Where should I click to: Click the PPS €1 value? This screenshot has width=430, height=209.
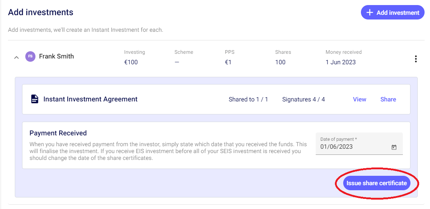228,62
